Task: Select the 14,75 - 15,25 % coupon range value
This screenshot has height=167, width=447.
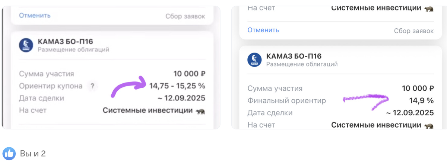Action: (177, 86)
